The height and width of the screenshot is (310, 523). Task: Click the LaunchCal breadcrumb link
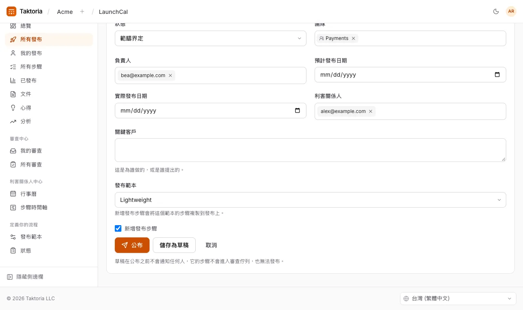(113, 12)
